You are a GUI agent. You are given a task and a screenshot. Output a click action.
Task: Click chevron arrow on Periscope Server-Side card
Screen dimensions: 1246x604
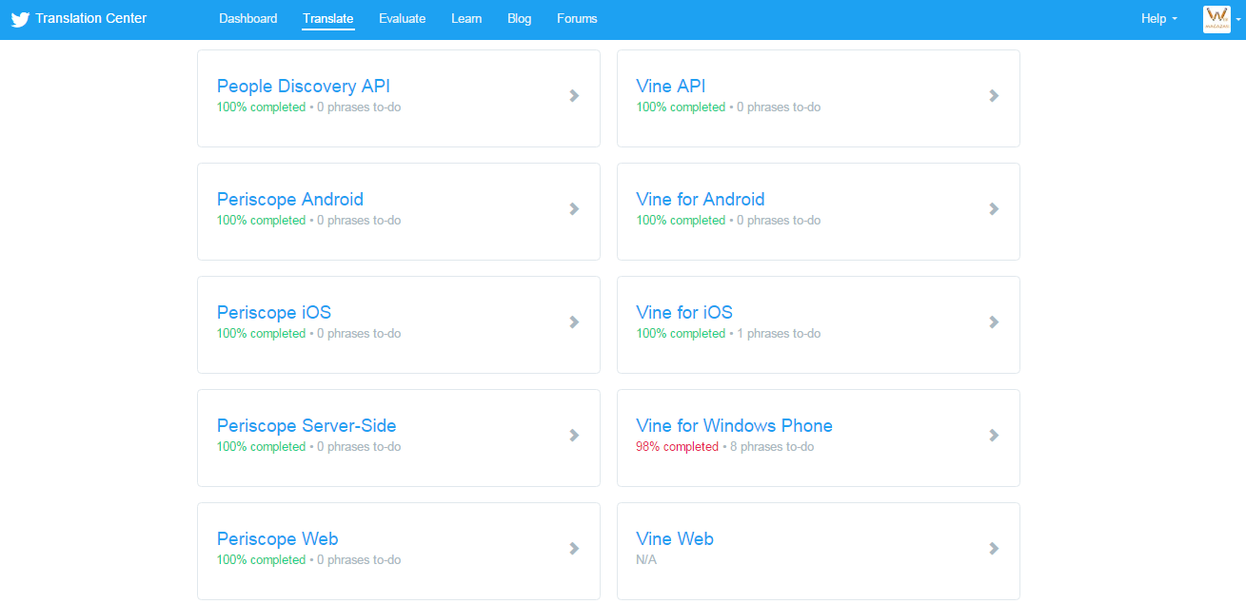tap(574, 435)
